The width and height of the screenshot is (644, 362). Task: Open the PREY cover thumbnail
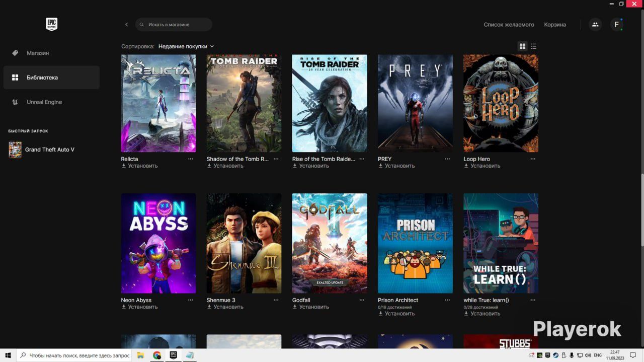415,103
